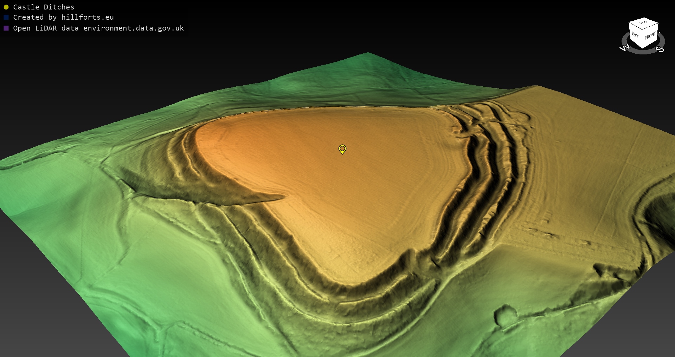The image size is (675, 357).
Task: Toggle the yellow circle beside Castle Ditches
Action: point(6,7)
